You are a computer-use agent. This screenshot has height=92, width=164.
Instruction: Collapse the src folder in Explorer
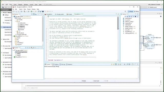(x=16, y=21)
